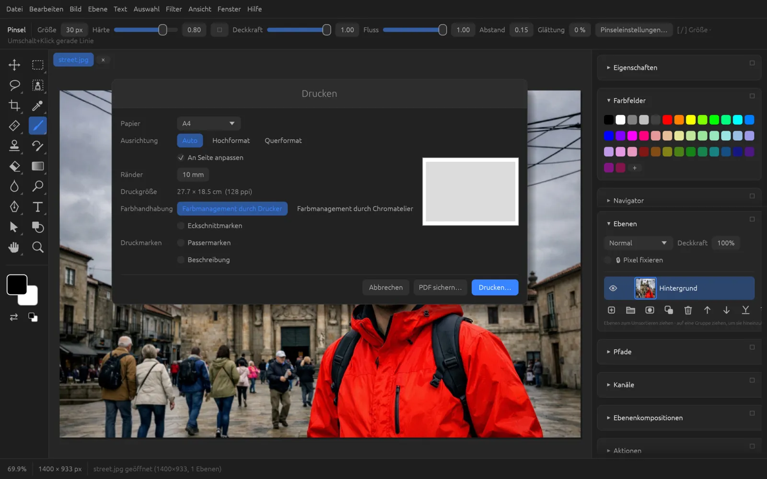The width and height of the screenshot is (767, 479).
Task: Pick the red color swatch
Action: click(667, 120)
